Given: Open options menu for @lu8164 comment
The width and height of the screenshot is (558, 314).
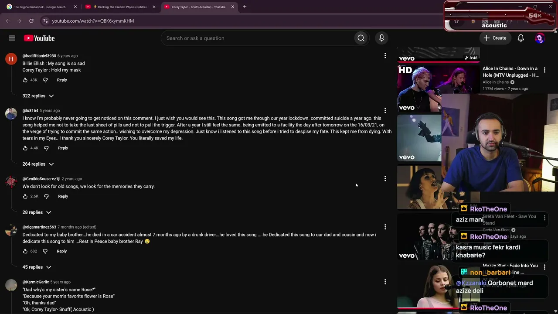Looking at the screenshot, I should [x=385, y=111].
